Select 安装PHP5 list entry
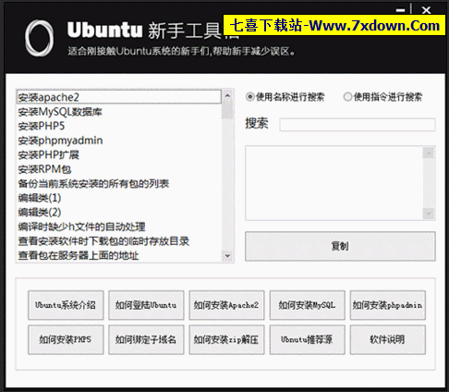 tap(119, 126)
